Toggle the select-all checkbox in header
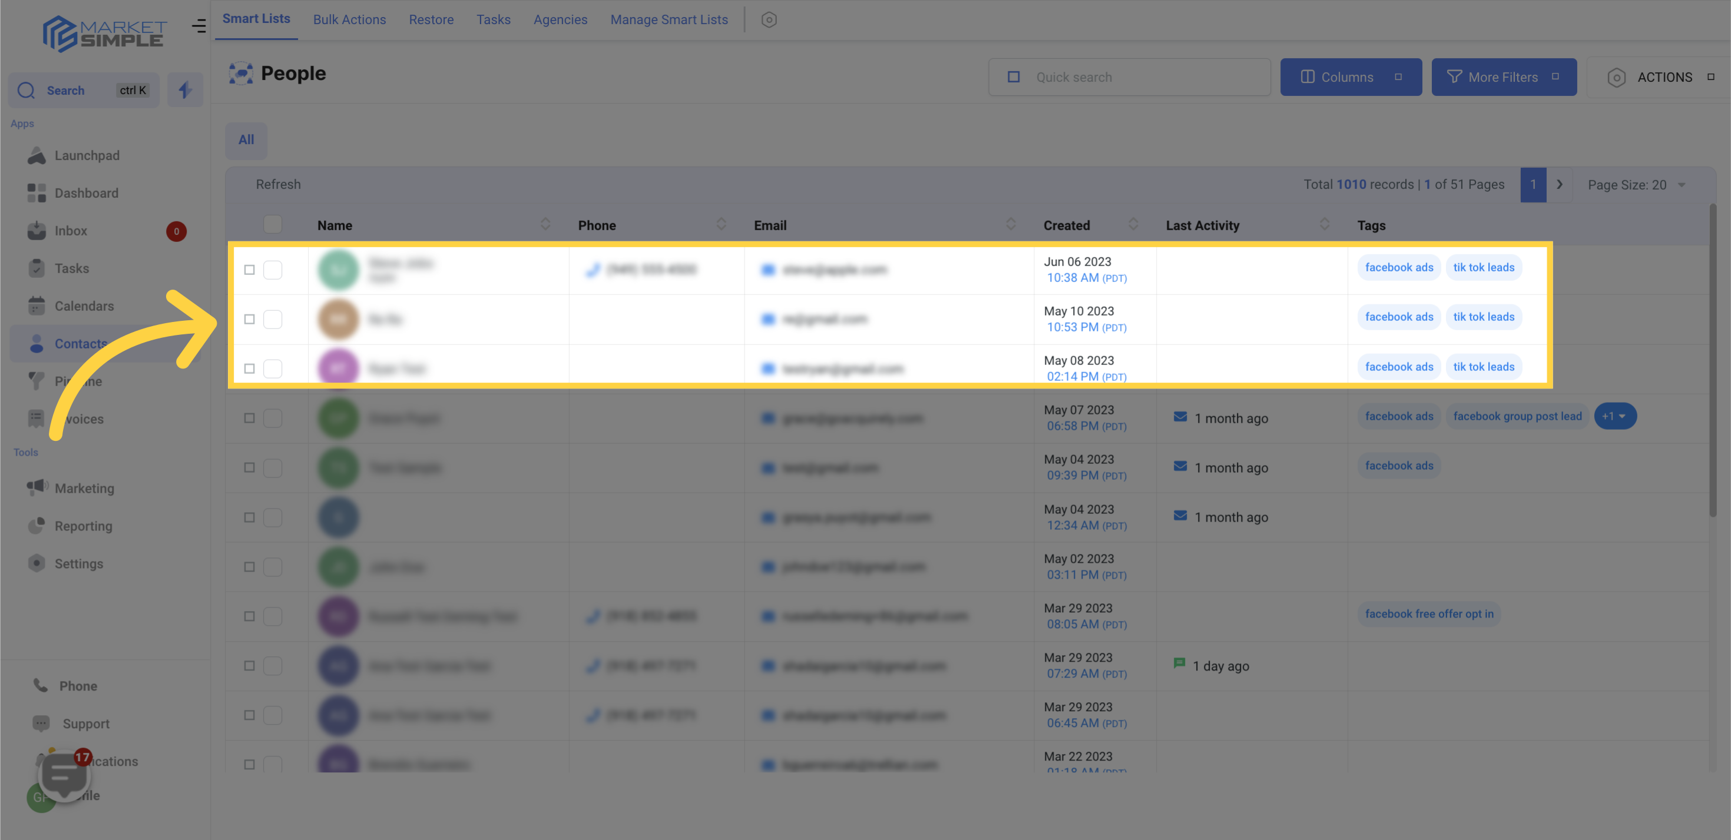The height and width of the screenshot is (840, 1731). pyautogui.click(x=272, y=224)
